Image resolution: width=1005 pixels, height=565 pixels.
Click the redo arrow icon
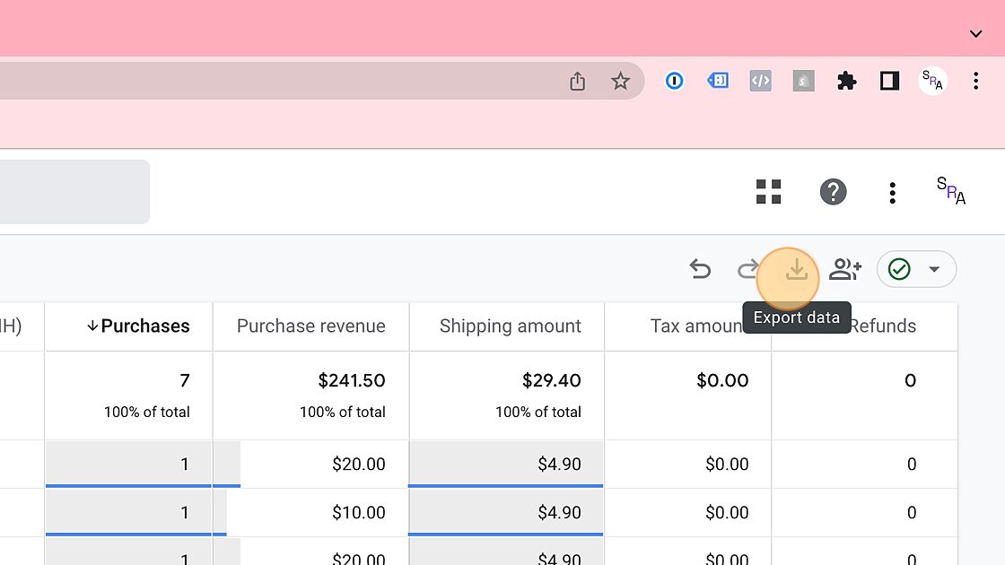click(747, 269)
